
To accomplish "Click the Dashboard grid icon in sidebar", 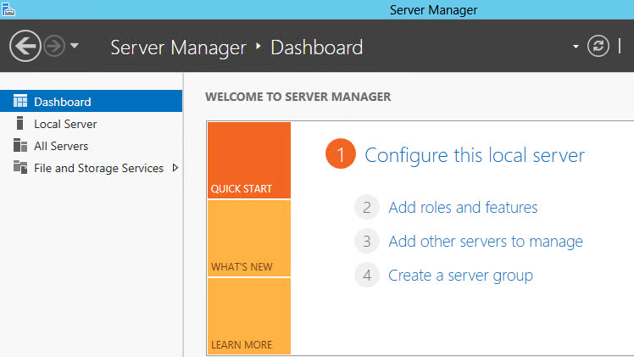I will tap(20, 102).
